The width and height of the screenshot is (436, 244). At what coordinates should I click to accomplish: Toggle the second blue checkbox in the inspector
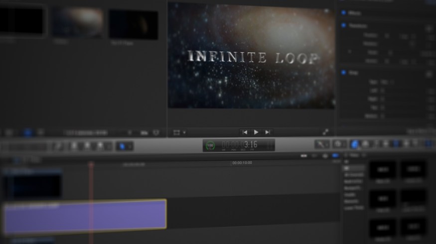tap(343, 25)
